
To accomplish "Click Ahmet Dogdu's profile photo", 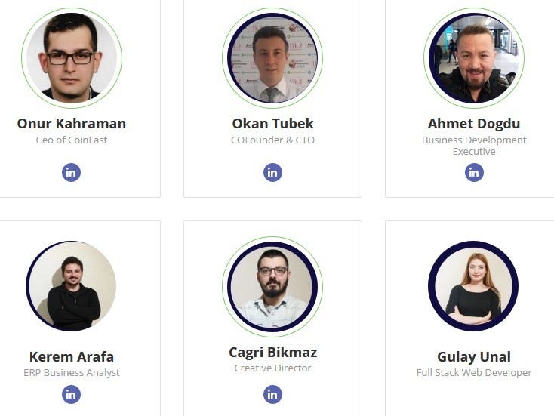I will pos(474,58).
